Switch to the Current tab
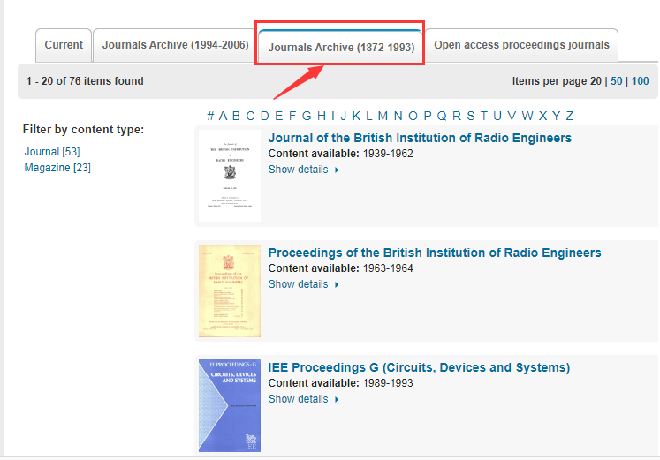 click(64, 45)
